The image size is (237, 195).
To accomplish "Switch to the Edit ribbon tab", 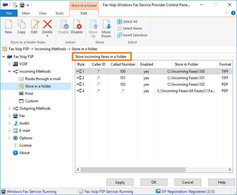I will pyautogui.click(x=84, y=13).
